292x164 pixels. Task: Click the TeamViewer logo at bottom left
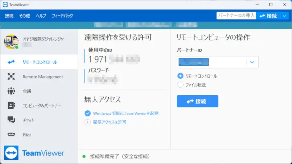coord(34,153)
